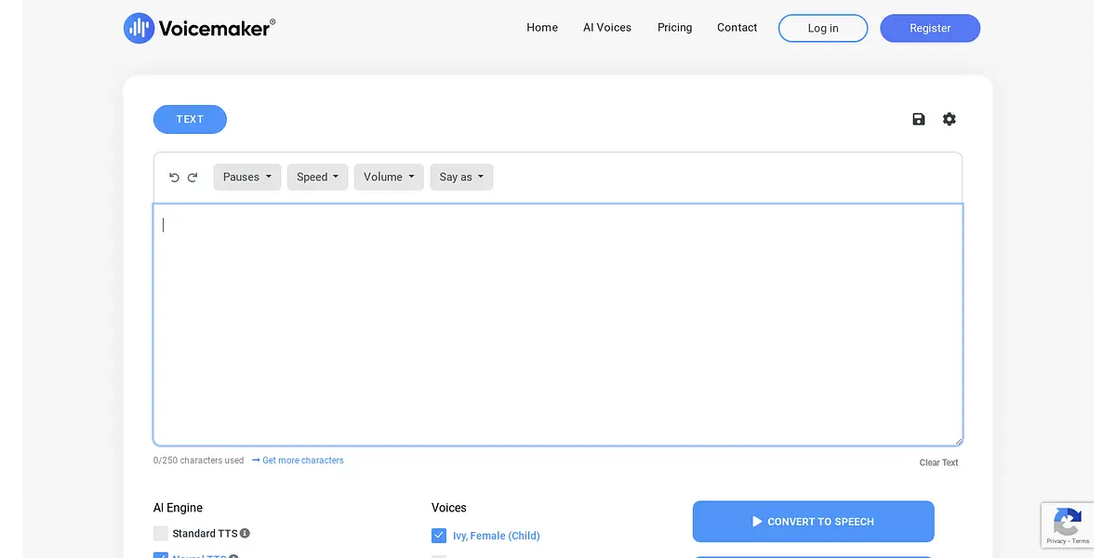Open the Speed dropdown
This screenshot has width=1116, height=558.
tap(317, 178)
